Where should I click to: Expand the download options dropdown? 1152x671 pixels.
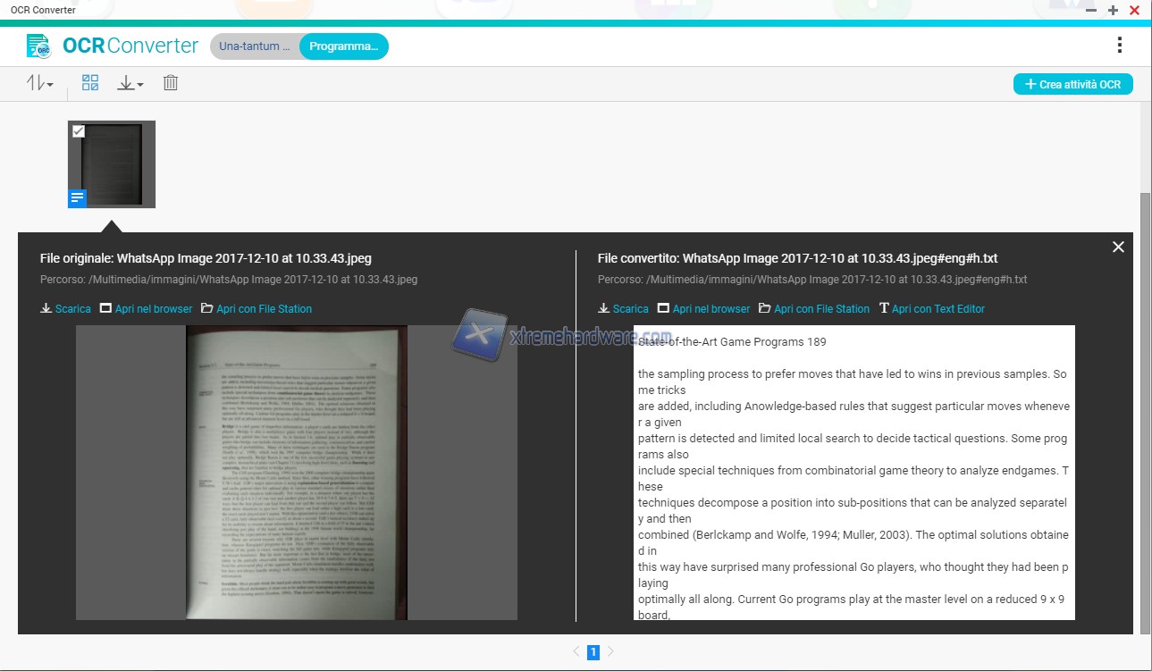point(130,83)
